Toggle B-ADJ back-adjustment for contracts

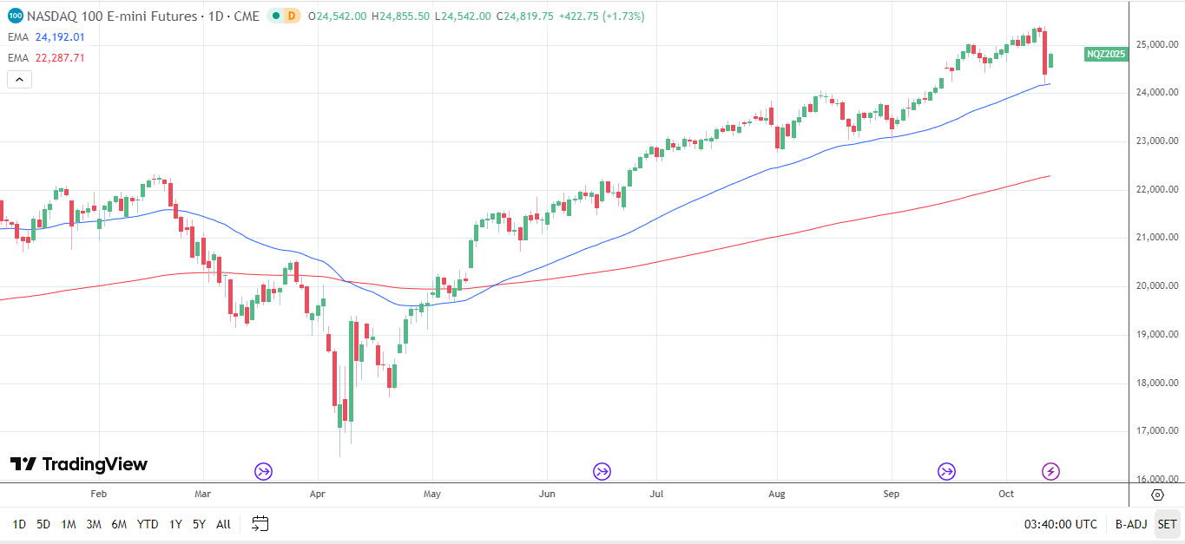(1130, 524)
